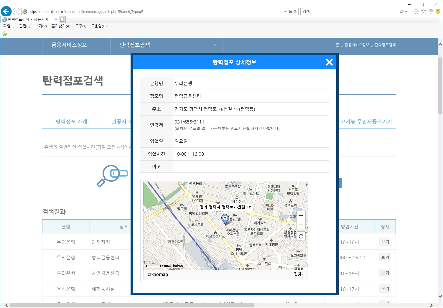Open the address bar URL dropdown arrow
This screenshot has width=443, height=308.
point(285,12)
